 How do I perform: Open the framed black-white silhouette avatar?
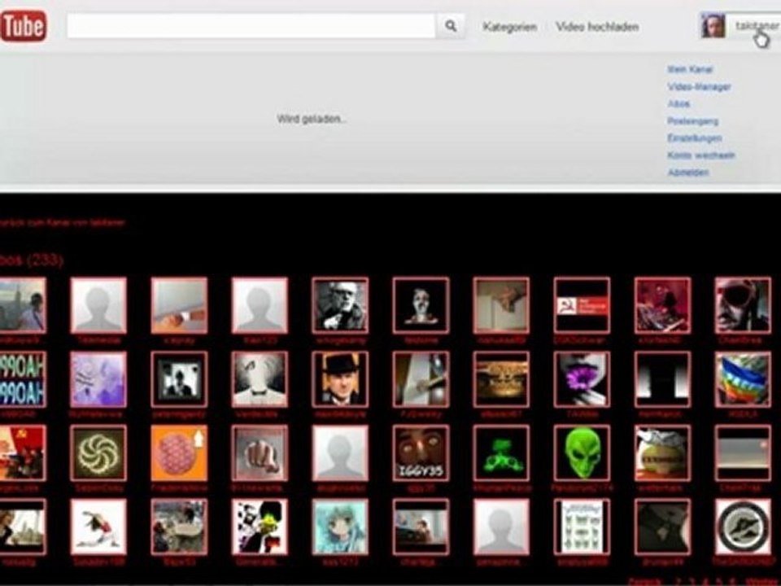click(179, 379)
